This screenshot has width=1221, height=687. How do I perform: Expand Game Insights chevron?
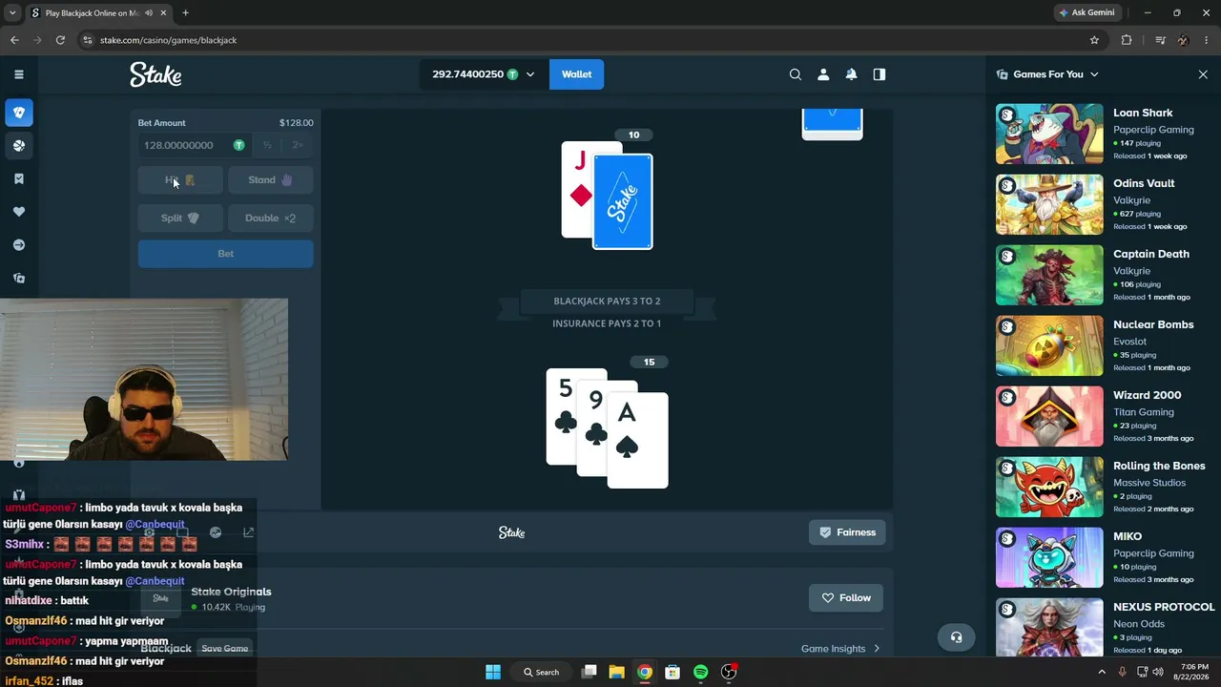coord(877,649)
